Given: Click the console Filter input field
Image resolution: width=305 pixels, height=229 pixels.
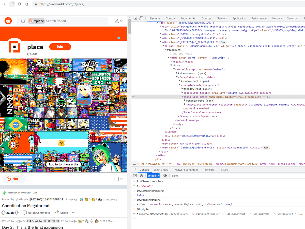Looking at the screenshot, I should coord(238,176).
